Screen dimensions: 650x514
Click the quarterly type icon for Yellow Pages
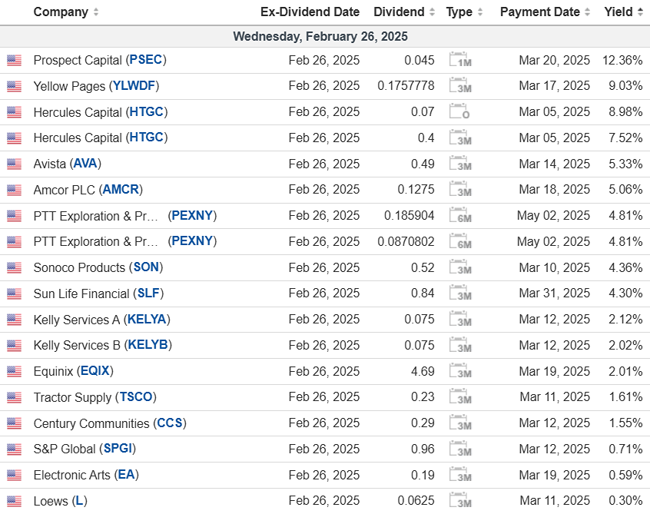(459, 86)
